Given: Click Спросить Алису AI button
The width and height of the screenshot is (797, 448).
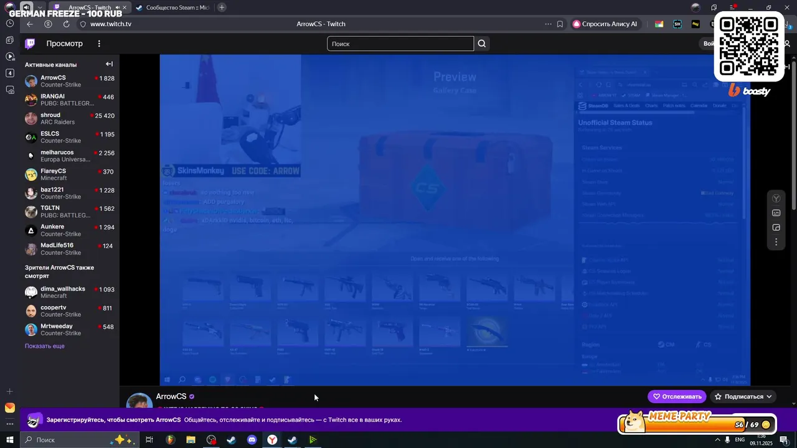Looking at the screenshot, I should coord(605,24).
